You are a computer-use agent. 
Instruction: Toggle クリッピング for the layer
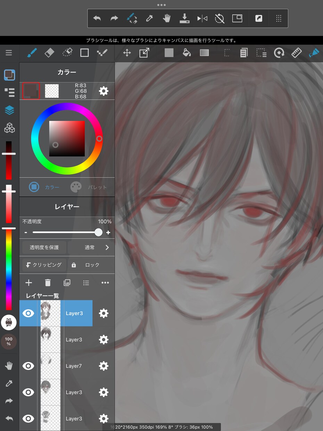44,265
